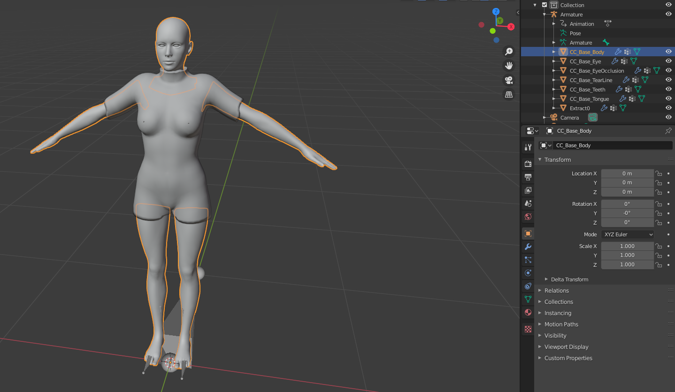Viewport: 675px width, 392px height.
Task: Click the modifier wrench icon on CC_Base_Eye row
Action: (x=614, y=61)
